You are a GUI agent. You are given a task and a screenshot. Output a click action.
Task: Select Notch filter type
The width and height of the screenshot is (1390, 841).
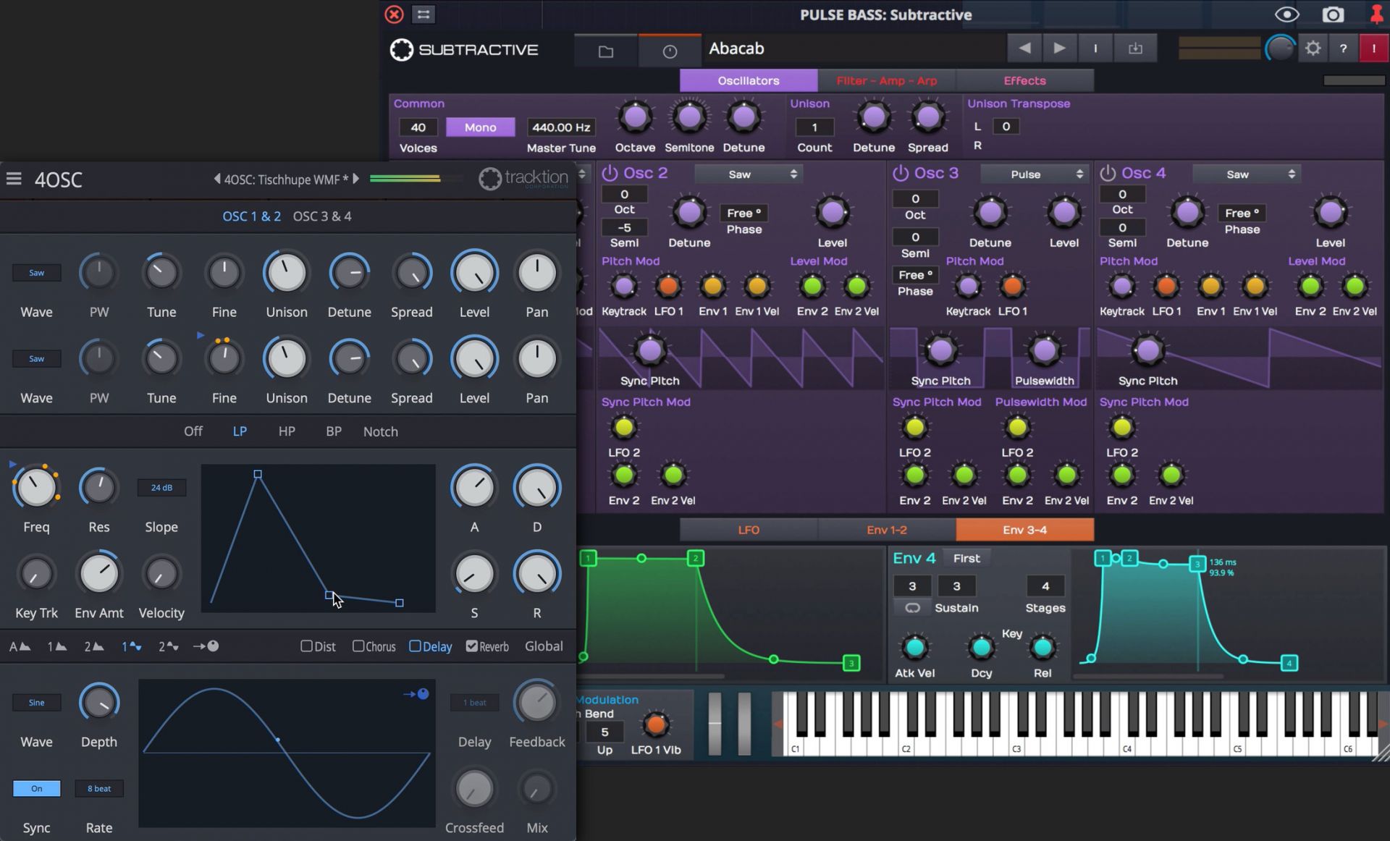pos(380,431)
